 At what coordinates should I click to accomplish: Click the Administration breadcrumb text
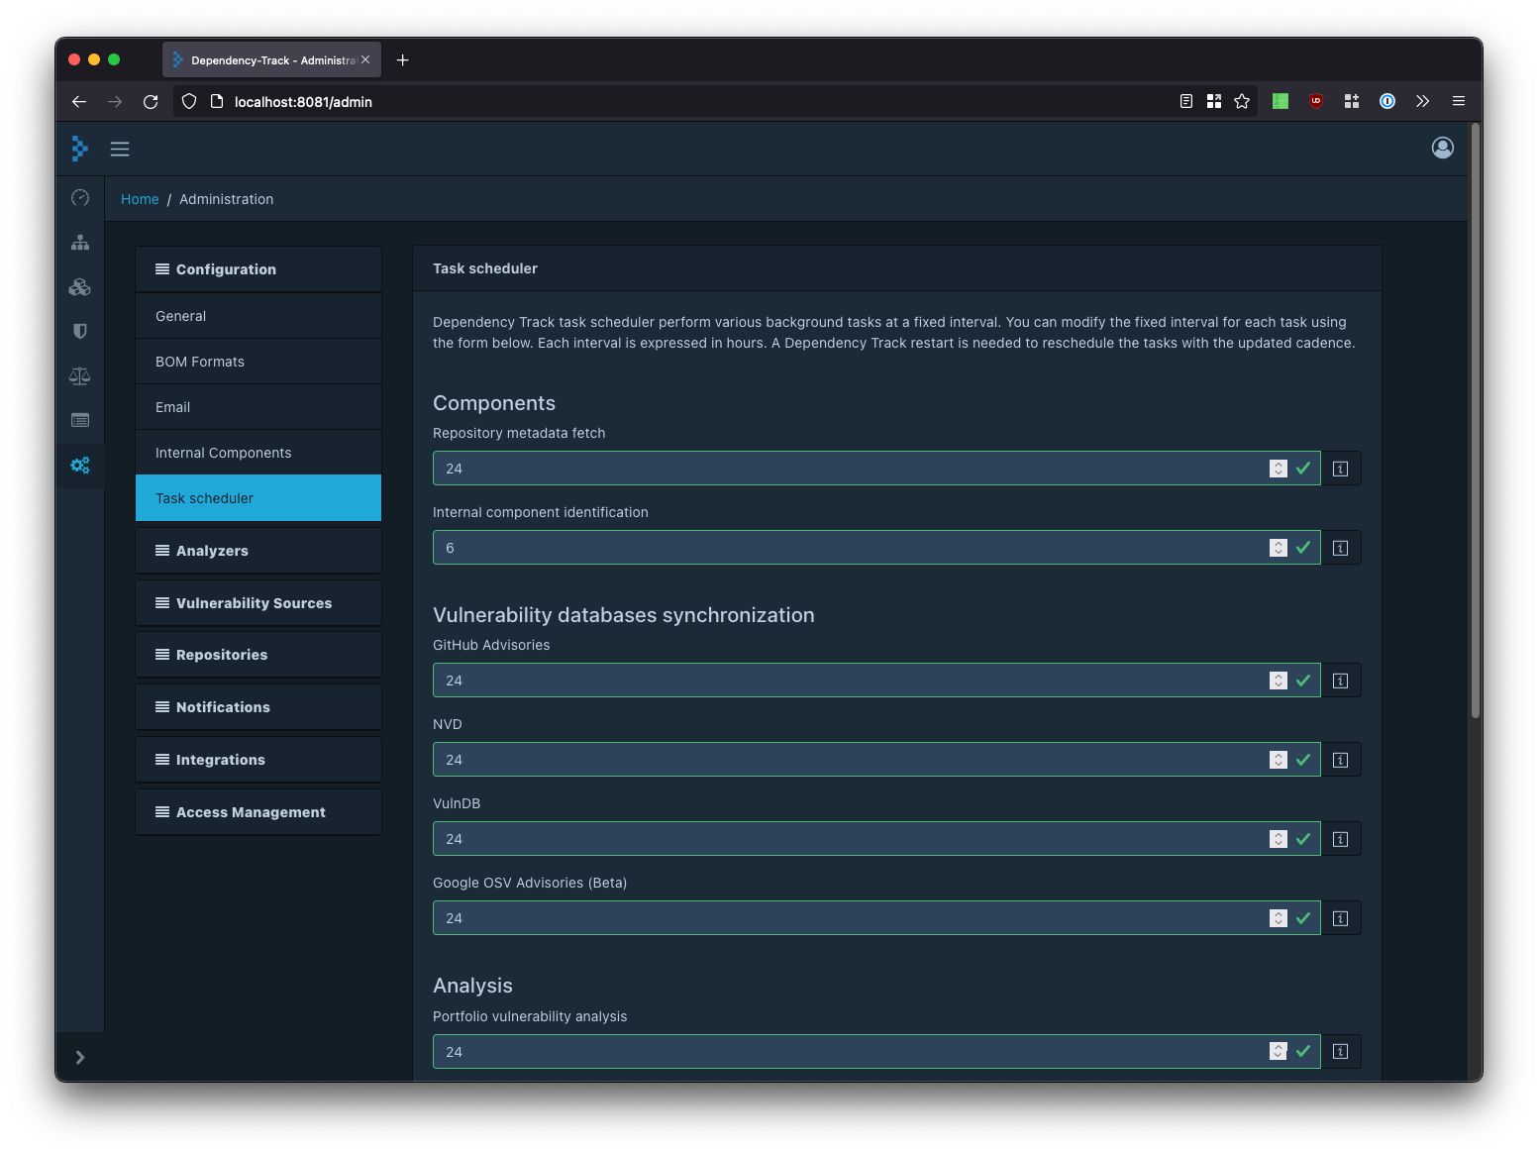pyautogui.click(x=226, y=199)
